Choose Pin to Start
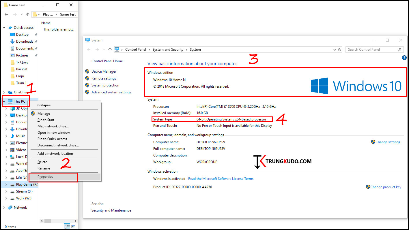This screenshot has height=230, width=409. point(64,120)
